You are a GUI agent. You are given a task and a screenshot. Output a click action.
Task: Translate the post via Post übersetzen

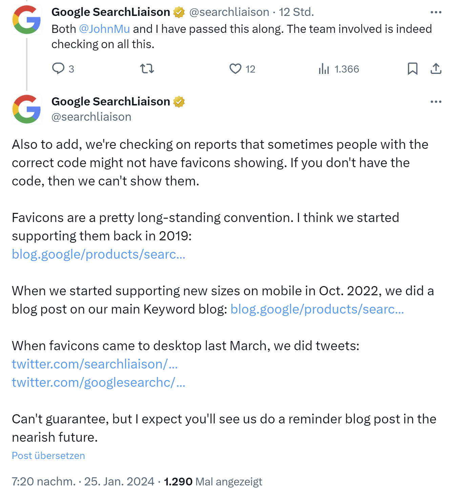[48, 456]
